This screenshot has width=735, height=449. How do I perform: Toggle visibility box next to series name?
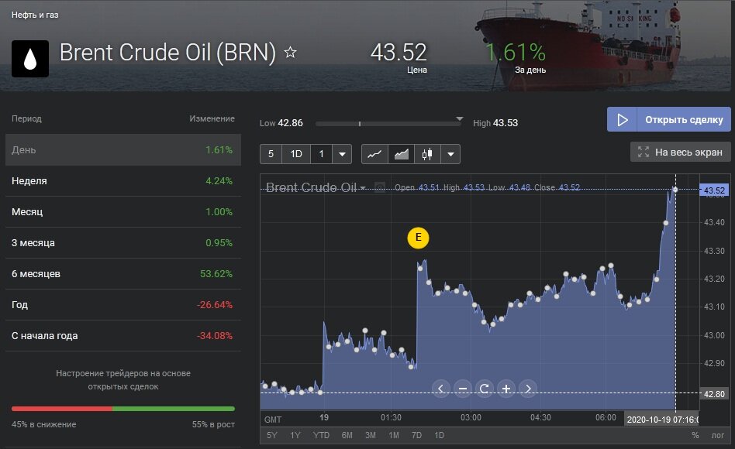click(x=380, y=187)
